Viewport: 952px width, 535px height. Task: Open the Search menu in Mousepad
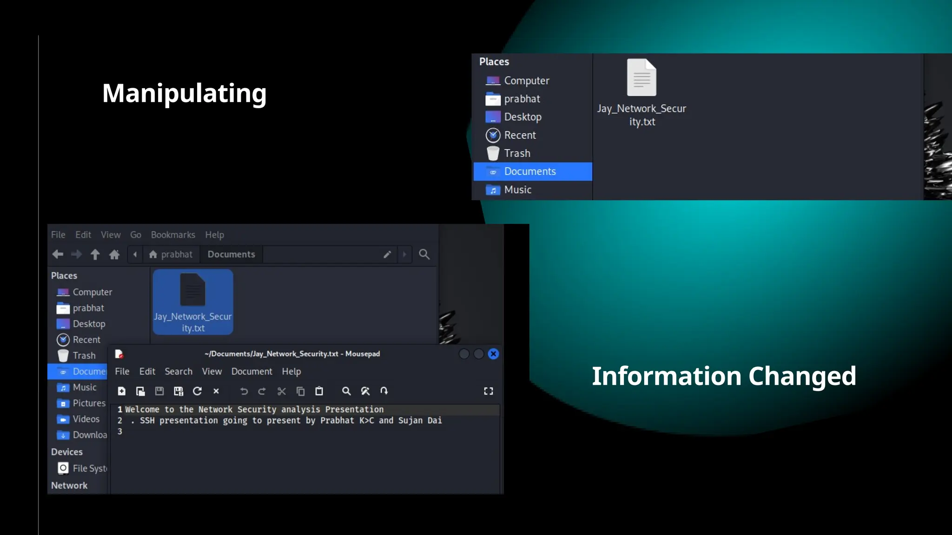click(178, 372)
